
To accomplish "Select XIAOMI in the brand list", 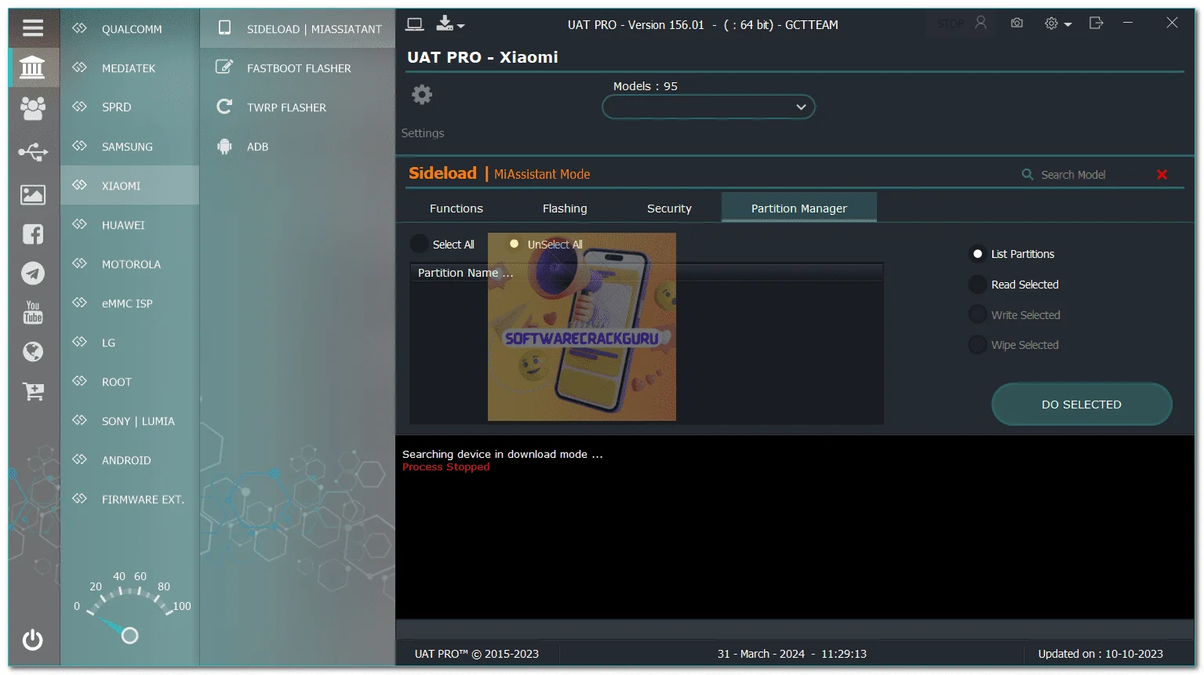I will tap(130, 186).
